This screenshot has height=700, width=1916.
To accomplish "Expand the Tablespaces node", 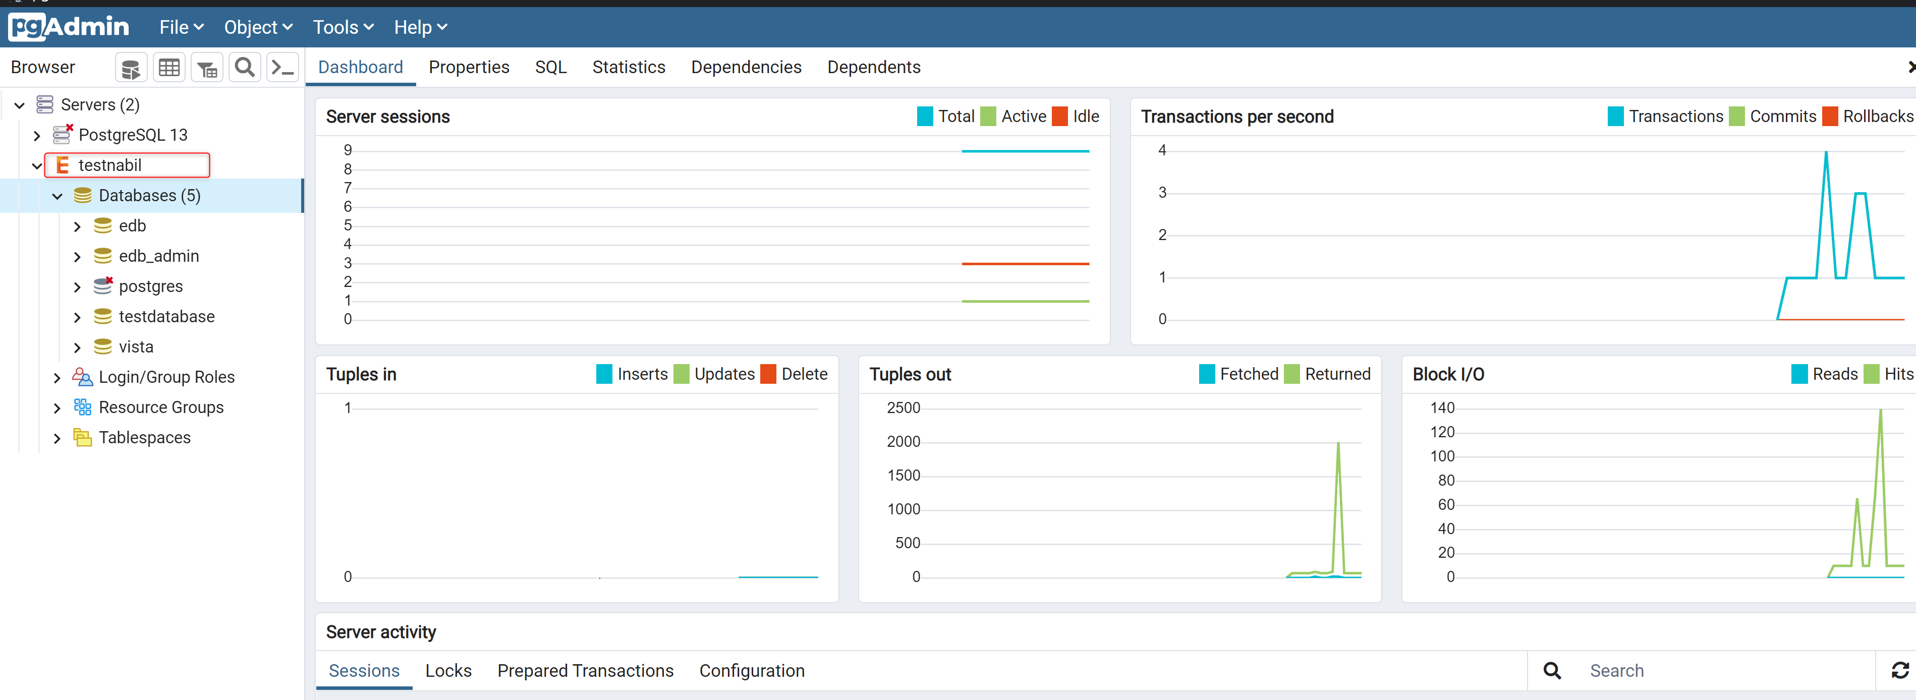I will (x=58, y=439).
